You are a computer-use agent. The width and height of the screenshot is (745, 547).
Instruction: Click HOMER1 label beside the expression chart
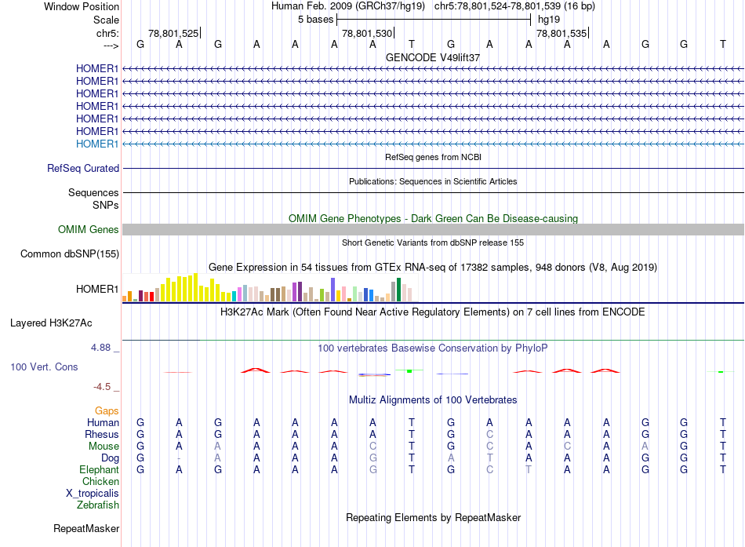point(97,290)
